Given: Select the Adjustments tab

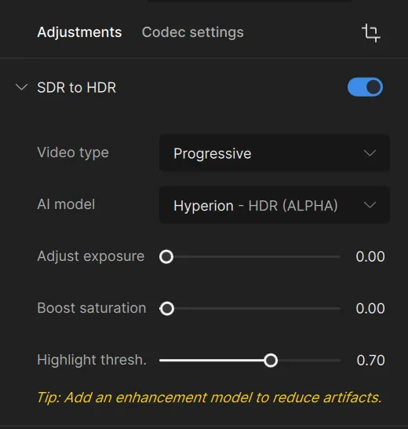Looking at the screenshot, I should coord(79,32).
